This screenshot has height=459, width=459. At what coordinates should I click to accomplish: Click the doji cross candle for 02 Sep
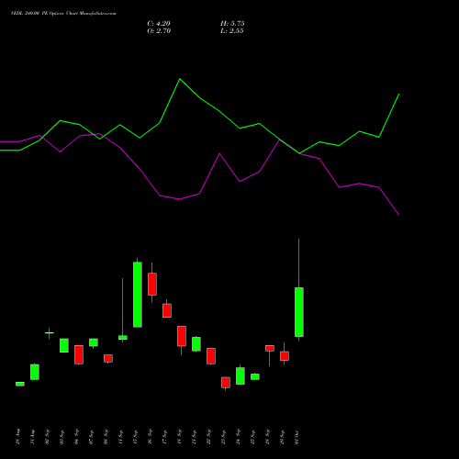click(50, 333)
